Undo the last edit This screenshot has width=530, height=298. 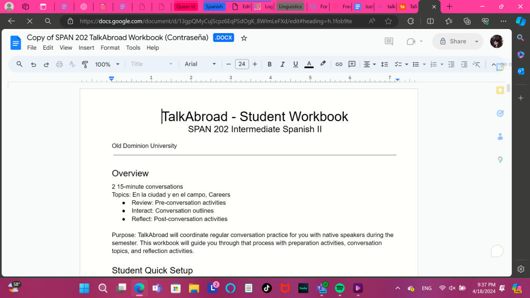tap(33, 64)
